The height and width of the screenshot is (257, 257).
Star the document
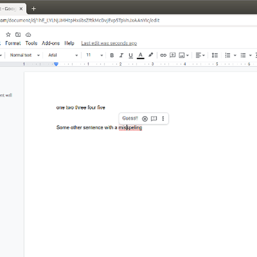pos(8,35)
